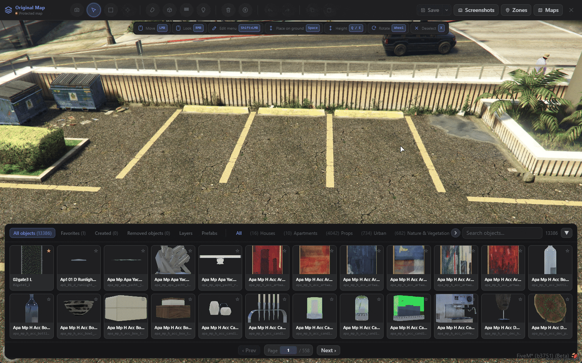Click the Edit menu hint
The image size is (582, 363).
[236, 28]
